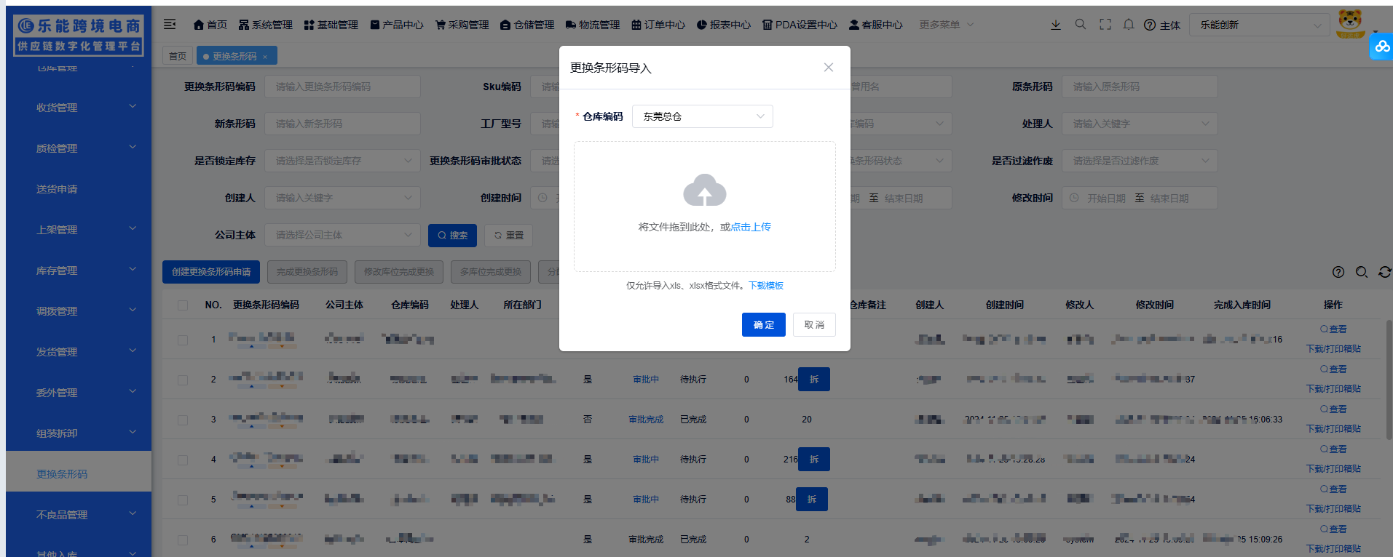Select 送货申请 in the sidebar

[x=79, y=189]
